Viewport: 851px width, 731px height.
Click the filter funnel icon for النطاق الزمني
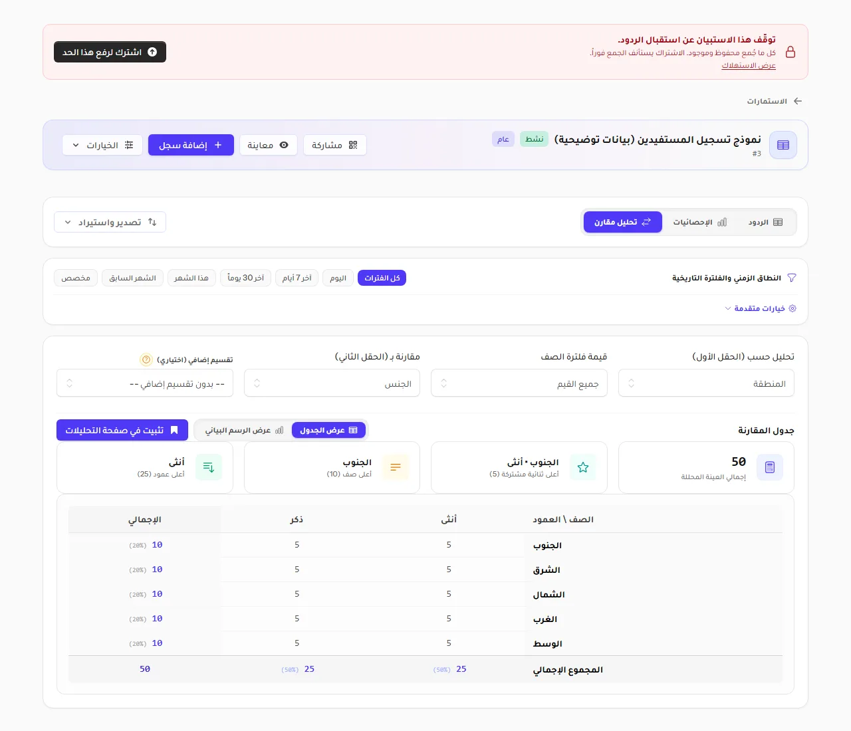[x=792, y=278]
